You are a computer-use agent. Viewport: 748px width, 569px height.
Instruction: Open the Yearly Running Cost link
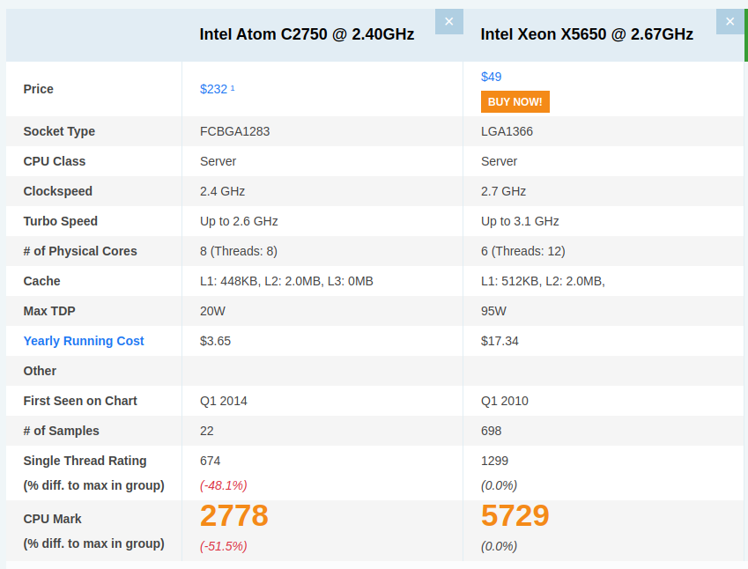84,341
